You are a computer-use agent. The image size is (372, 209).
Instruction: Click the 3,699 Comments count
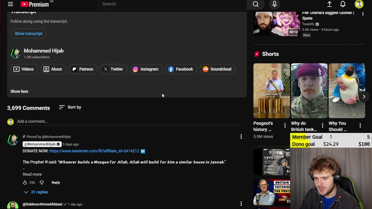coord(28,108)
